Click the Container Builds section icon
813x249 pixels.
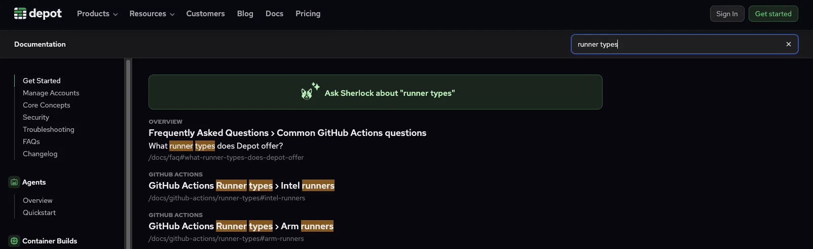[x=14, y=241]
